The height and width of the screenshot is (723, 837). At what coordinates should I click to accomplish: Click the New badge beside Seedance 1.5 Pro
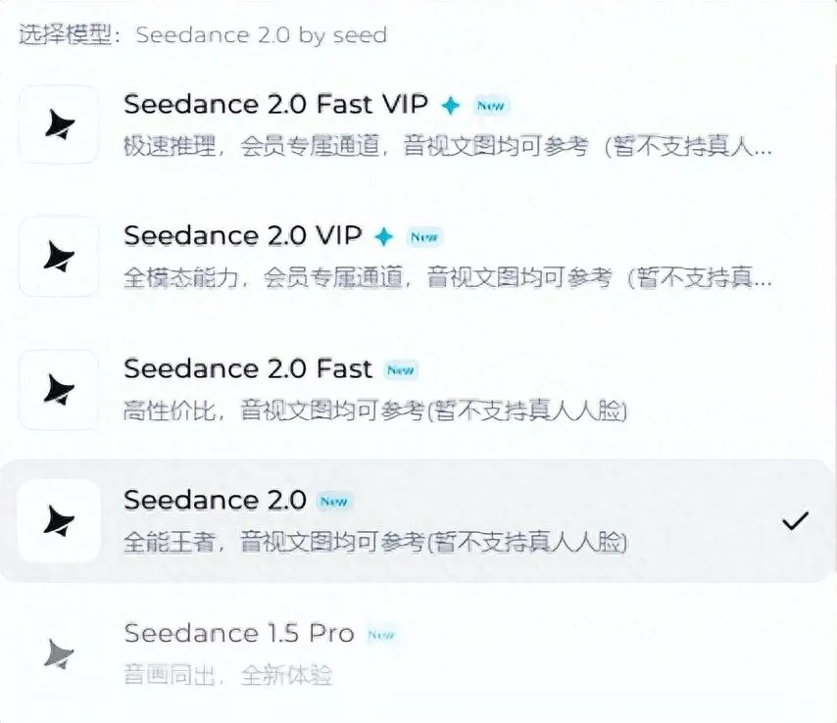(x=381, y=635)
